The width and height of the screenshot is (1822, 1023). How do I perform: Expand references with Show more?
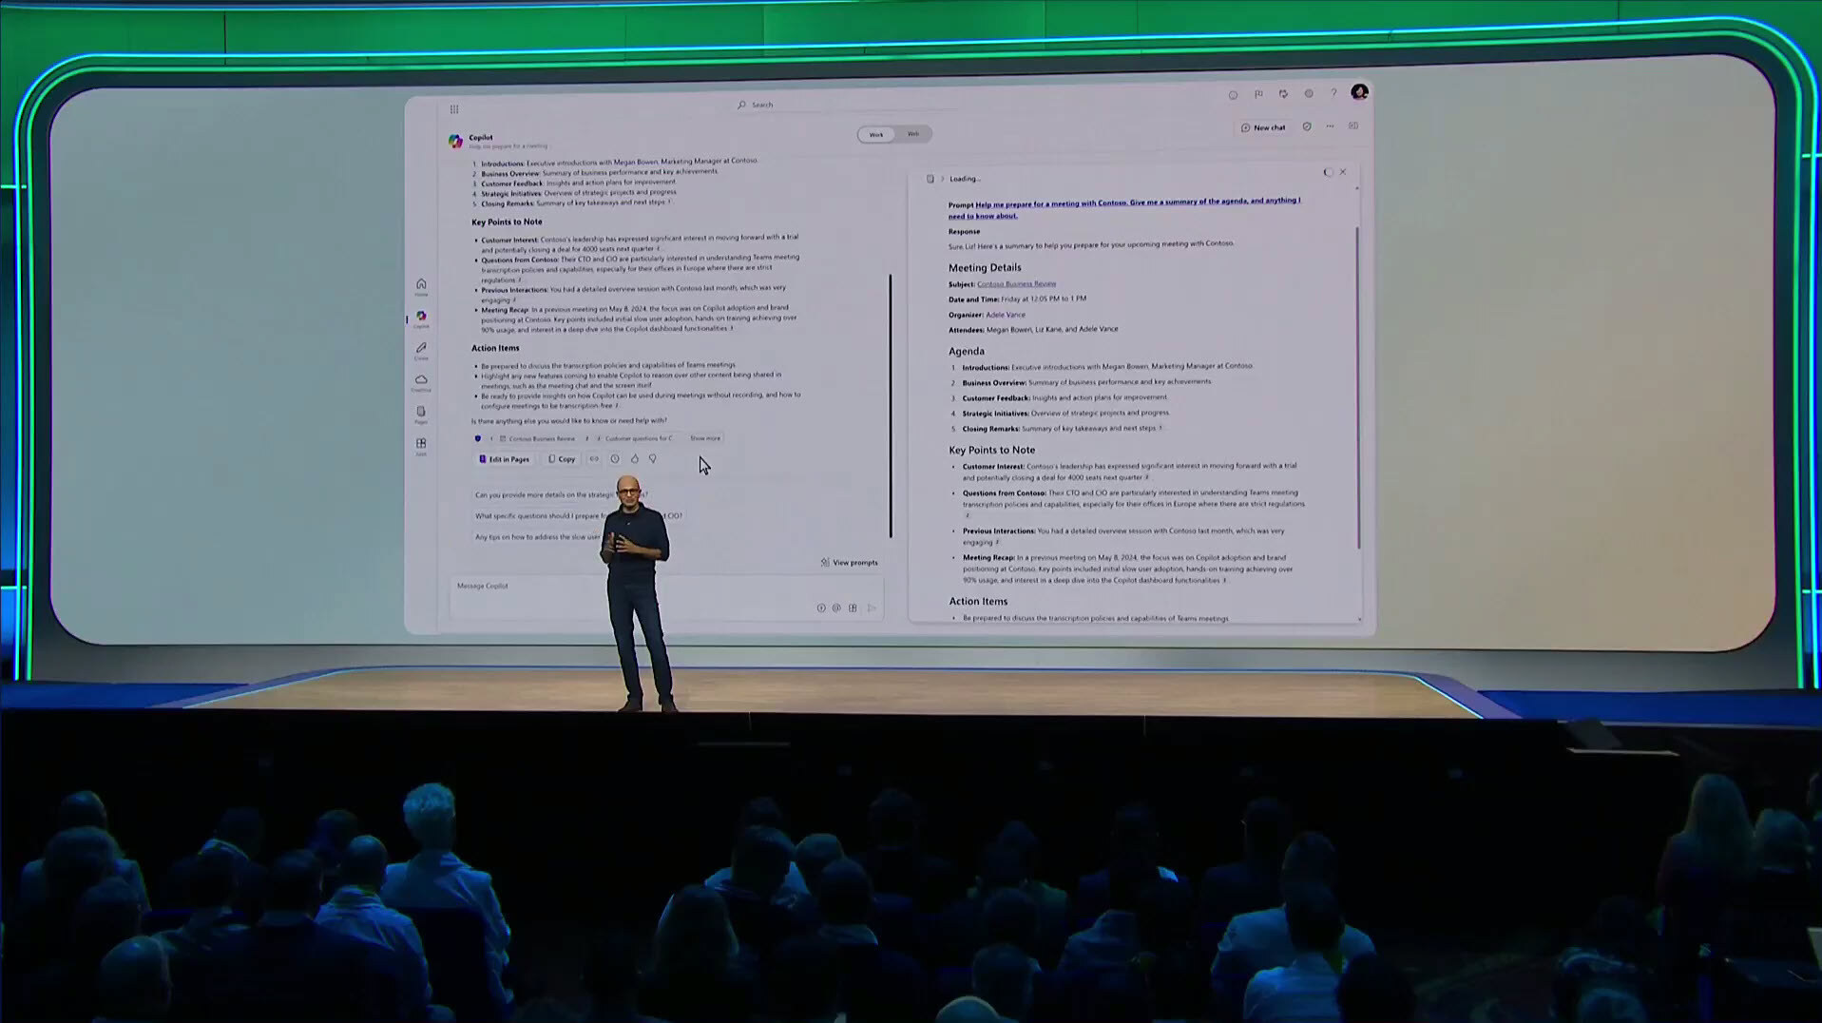tap(705, 438)
